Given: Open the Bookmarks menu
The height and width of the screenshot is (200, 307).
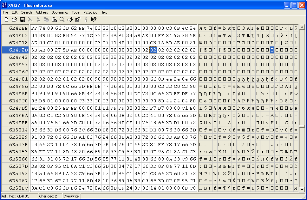Looking at the screenshot, I should [x=60, y=12].
